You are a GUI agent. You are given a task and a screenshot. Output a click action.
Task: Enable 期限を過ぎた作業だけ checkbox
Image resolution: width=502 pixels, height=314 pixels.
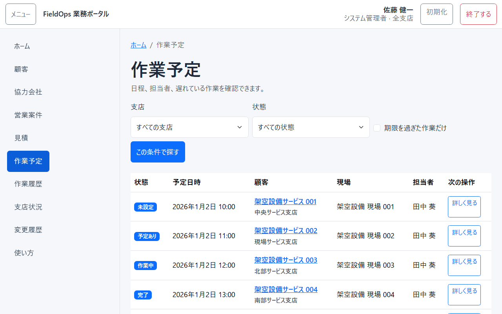[x=377, y=128]
